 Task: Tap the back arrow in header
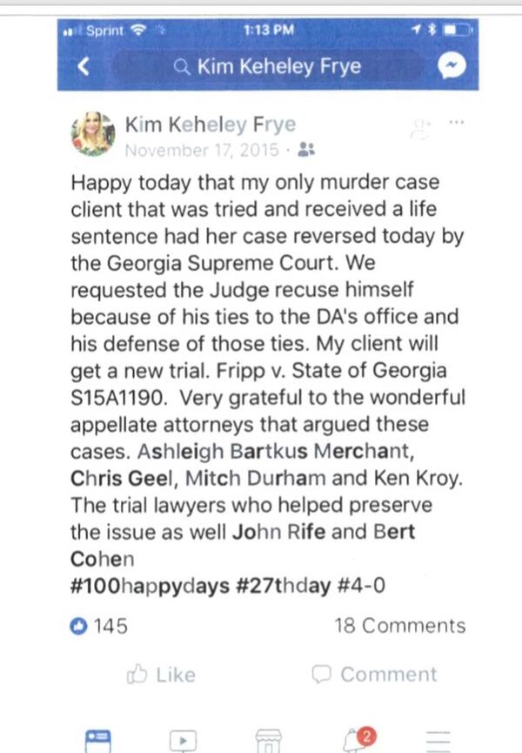[84, 66]
